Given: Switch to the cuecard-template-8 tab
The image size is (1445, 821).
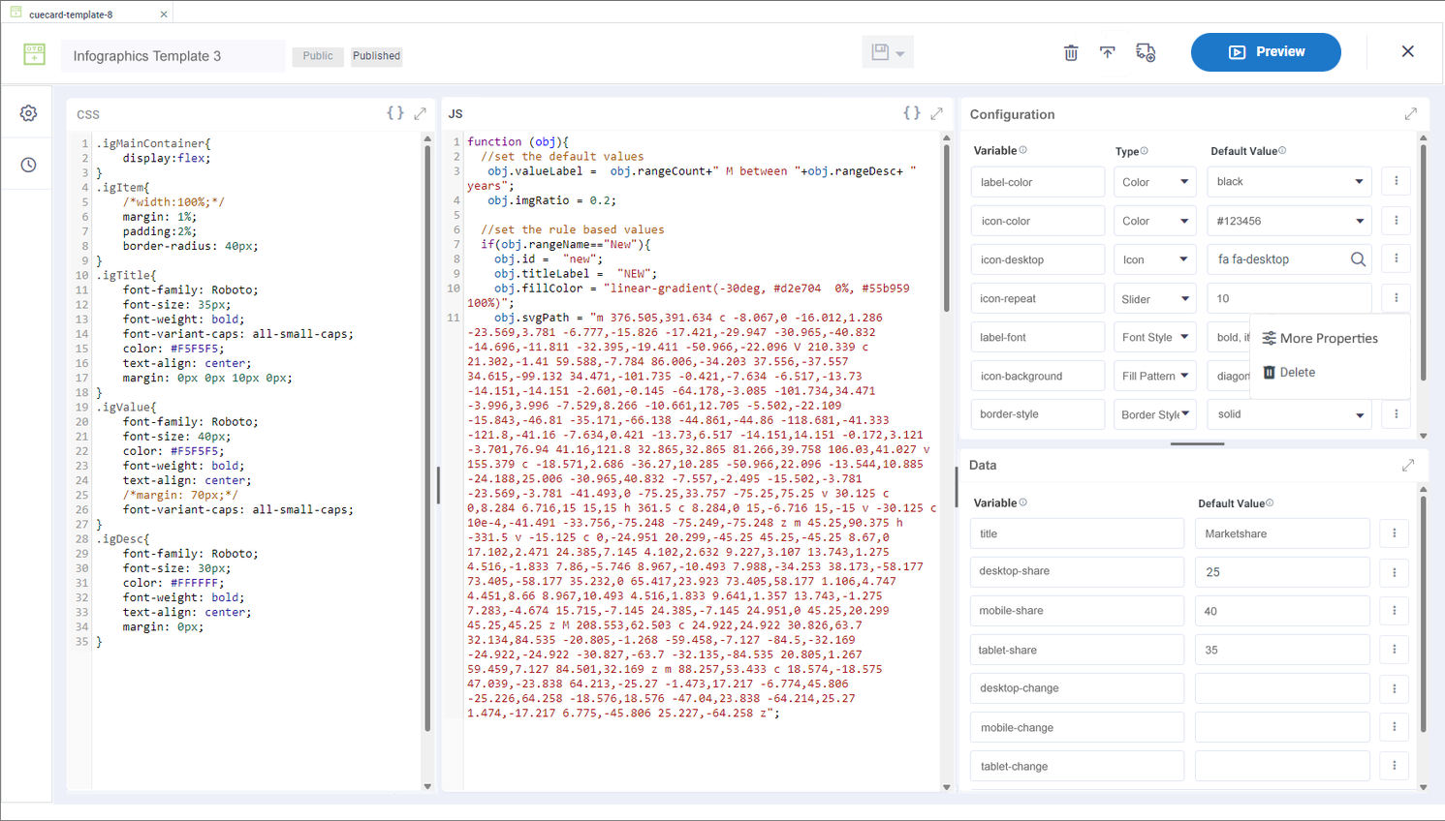Looking at the screenshot, I should click(71, 15).
